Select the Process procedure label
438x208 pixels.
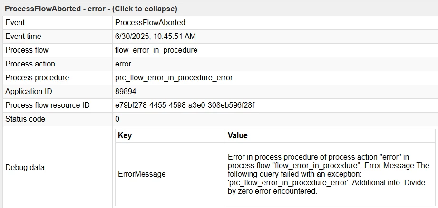click(37, 77)
